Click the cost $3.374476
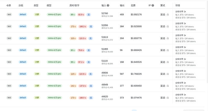Image resolution: width=208 pixels, height=111 pixels. coord(136,98)
